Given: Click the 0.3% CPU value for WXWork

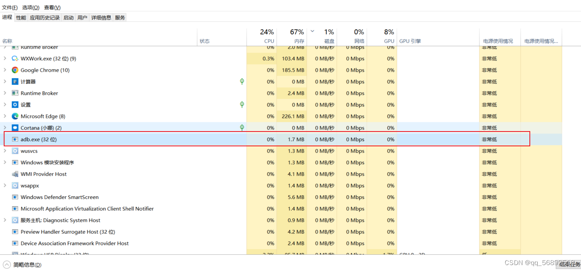Looking at the screenshot, I should click(268, 59).
